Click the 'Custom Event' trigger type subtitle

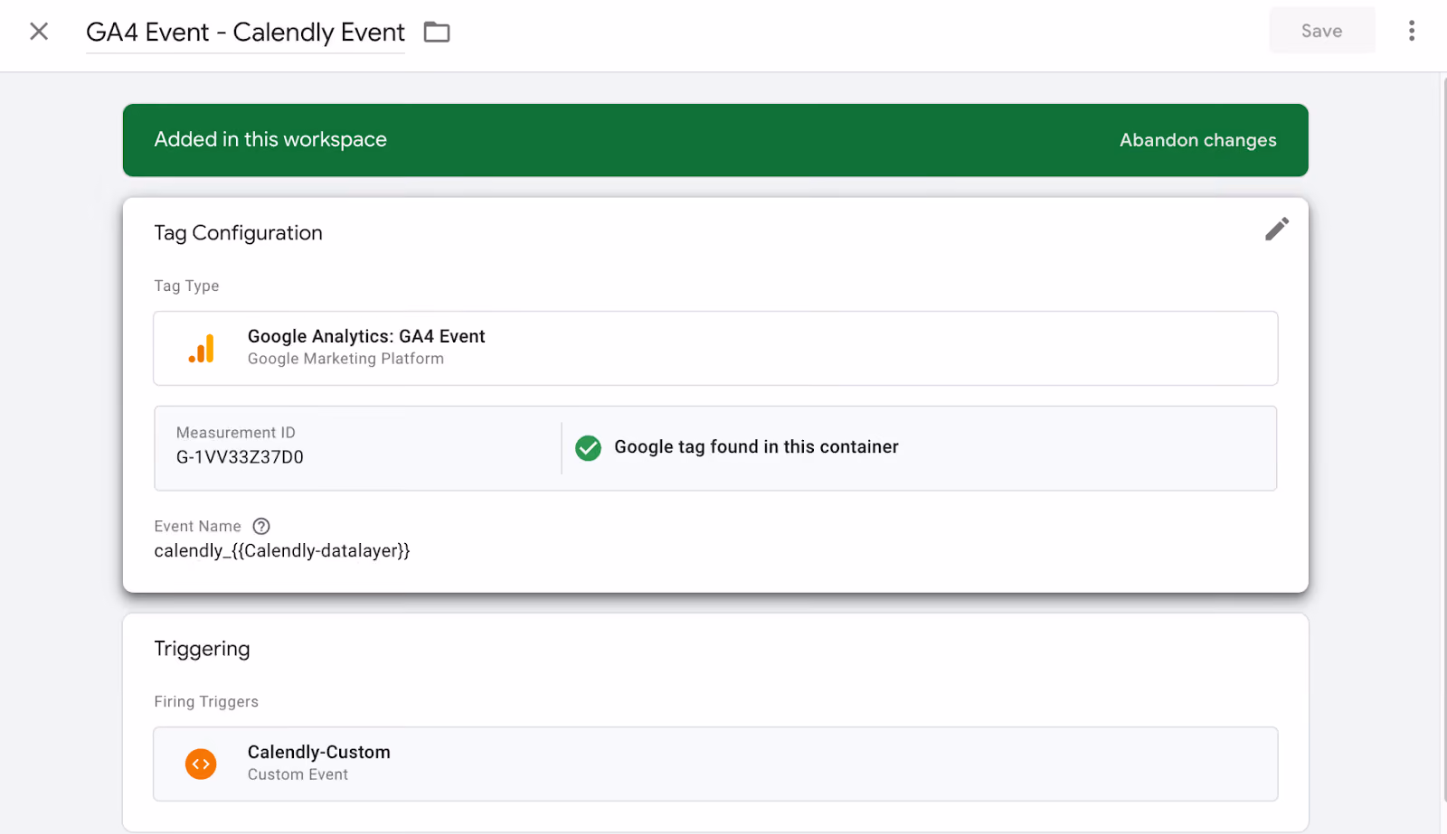[x=298, y=774]
